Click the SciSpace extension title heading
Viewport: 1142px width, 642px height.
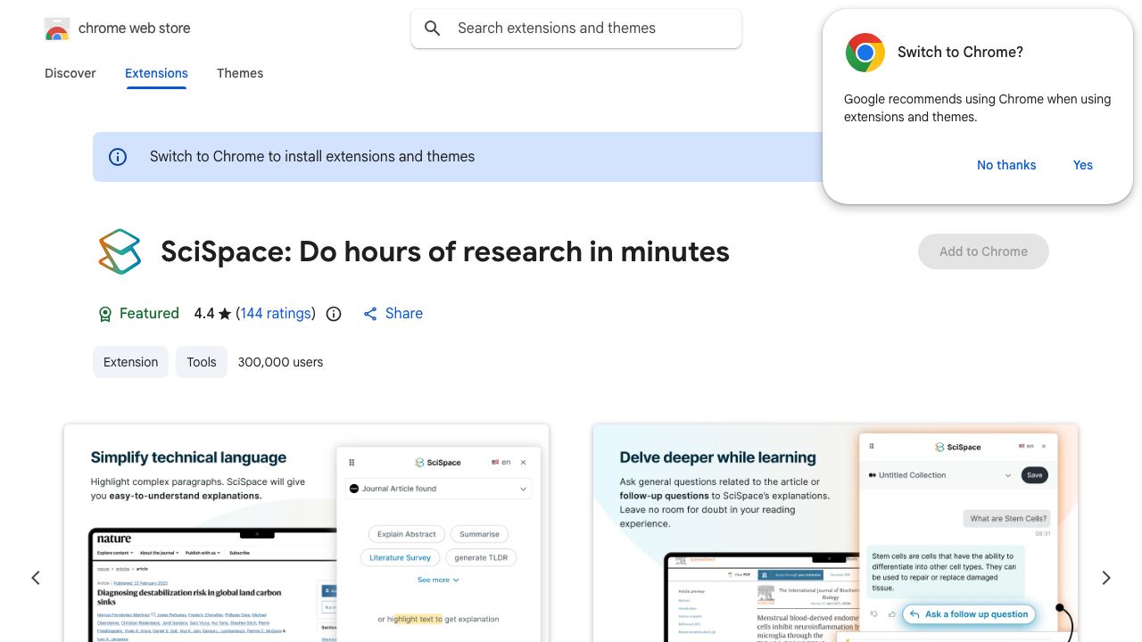(x=445, y=252)
